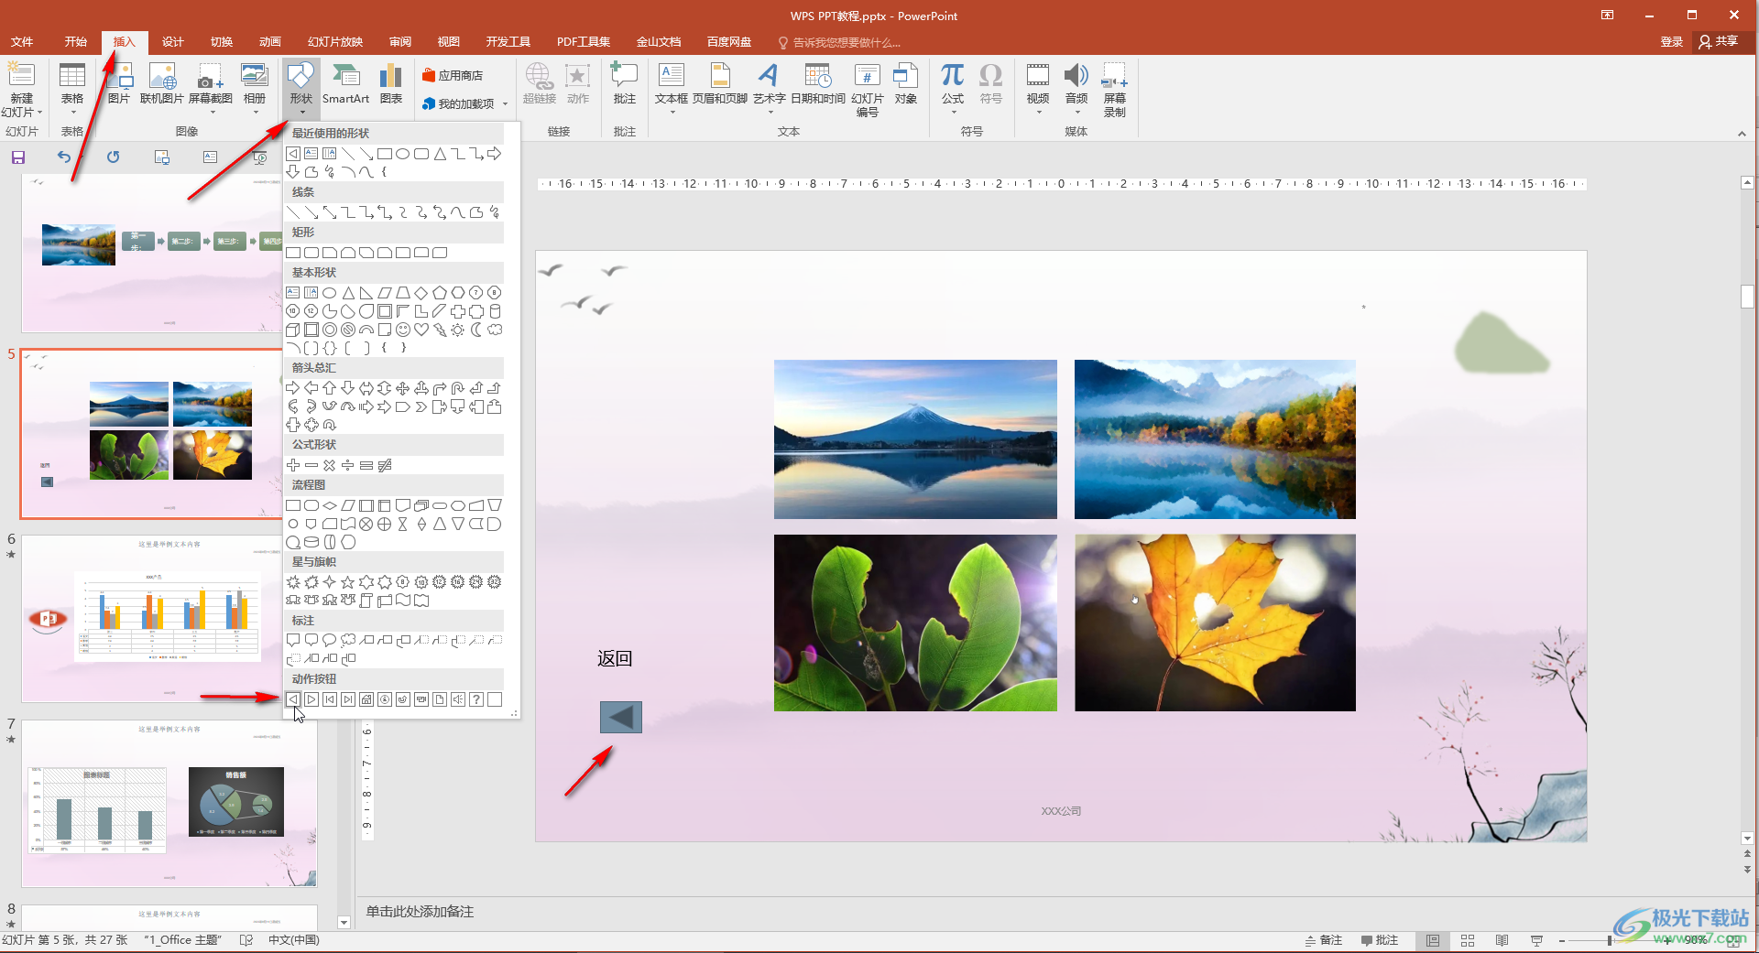Image resolution: width=1759 pixels, height=953 pixels.
Task: Select slide 7 thumbnail with pie chart
Action: 169,804
